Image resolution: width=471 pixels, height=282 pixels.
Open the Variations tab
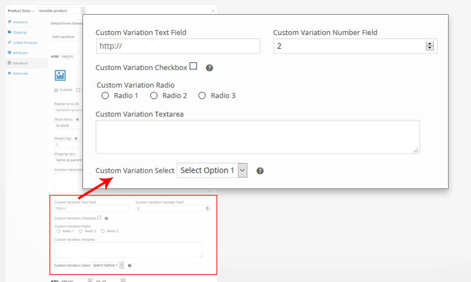point(26,63)
